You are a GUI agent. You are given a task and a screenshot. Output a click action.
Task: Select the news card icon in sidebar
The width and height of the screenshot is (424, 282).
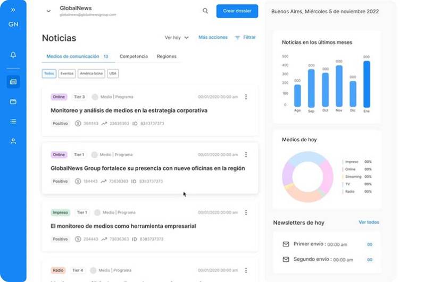(13, 81)
